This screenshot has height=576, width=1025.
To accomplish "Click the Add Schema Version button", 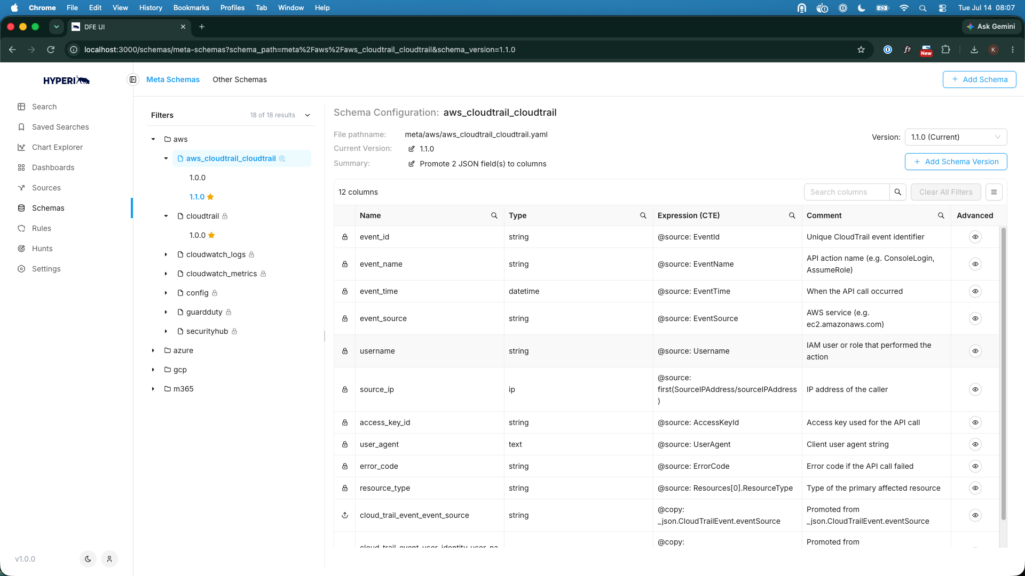I will tap(956, 162).
